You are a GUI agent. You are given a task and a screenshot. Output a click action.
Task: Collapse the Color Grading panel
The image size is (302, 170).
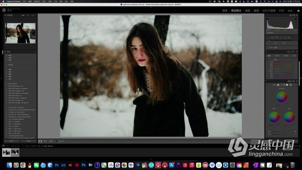pos(297,81)
